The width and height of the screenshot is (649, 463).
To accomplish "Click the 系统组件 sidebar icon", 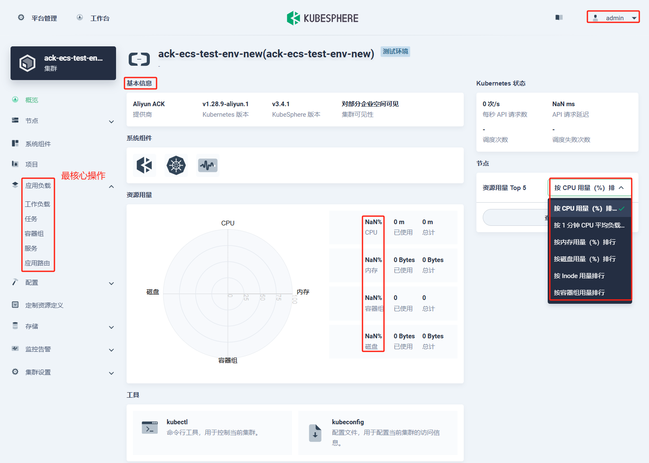I will (x=15, y=143).
